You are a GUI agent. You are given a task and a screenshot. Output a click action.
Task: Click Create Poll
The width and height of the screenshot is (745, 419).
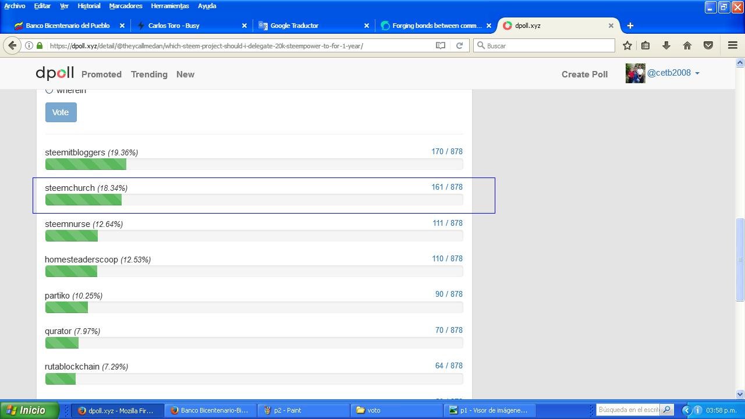(584, 74)
